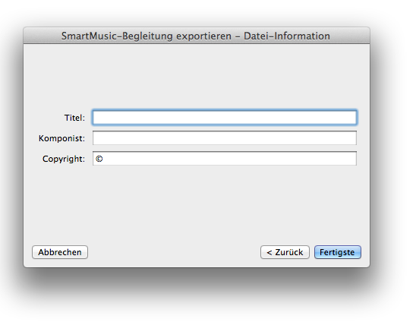This screenshot has width=416, height=322.
Task: Cancel the export with Abbrechen
Action: (x=60, y=252)
